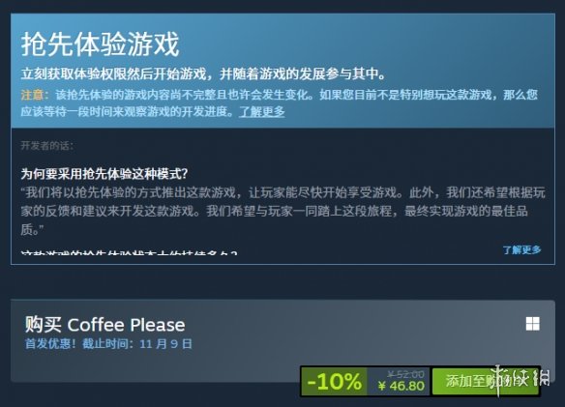565x407 pixels.
Task: Open underlined 了解更多 link in notice
Action: [262, 111]
